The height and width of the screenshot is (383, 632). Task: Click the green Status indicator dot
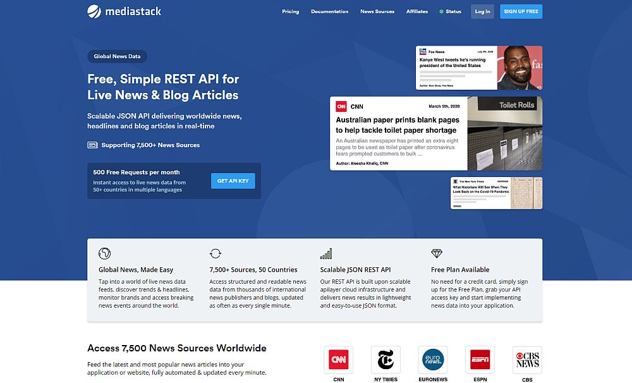pyautogui.click(x=442, y=11)
